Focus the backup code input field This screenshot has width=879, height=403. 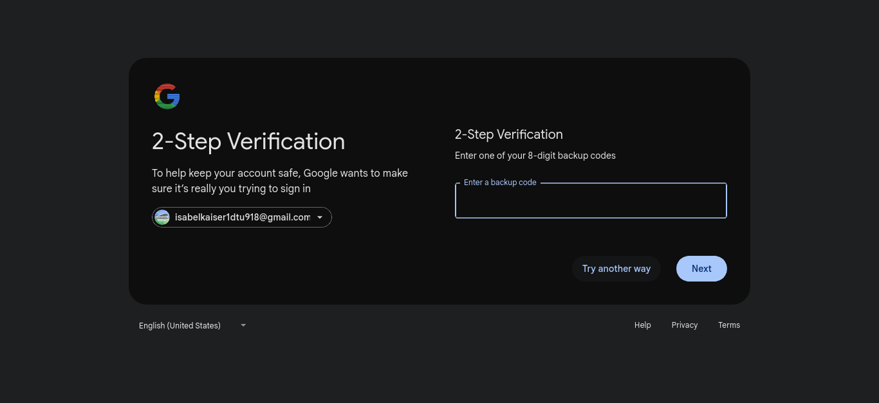coord(590,202)
